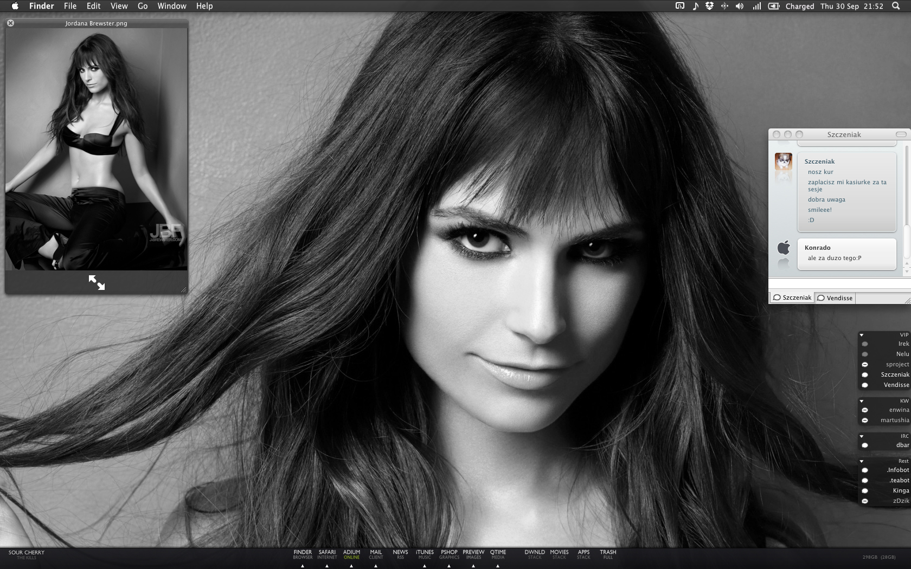Open Qtime Media from the dock

[498, 554]
